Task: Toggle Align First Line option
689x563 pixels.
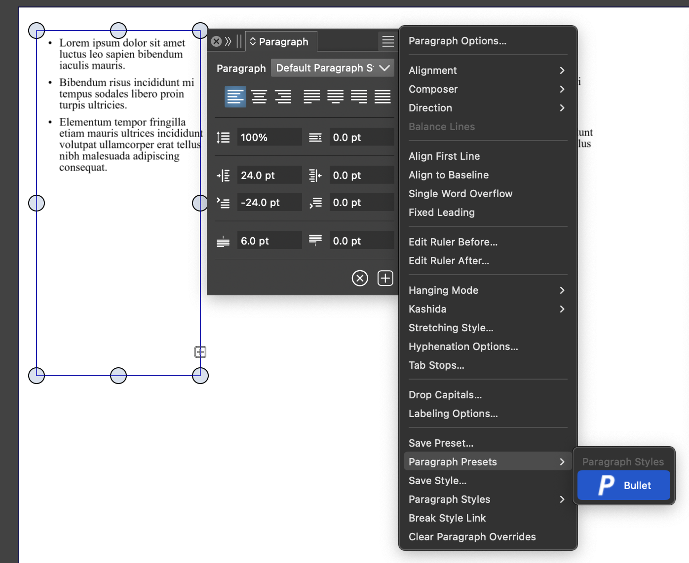Action: click(444, 156)
